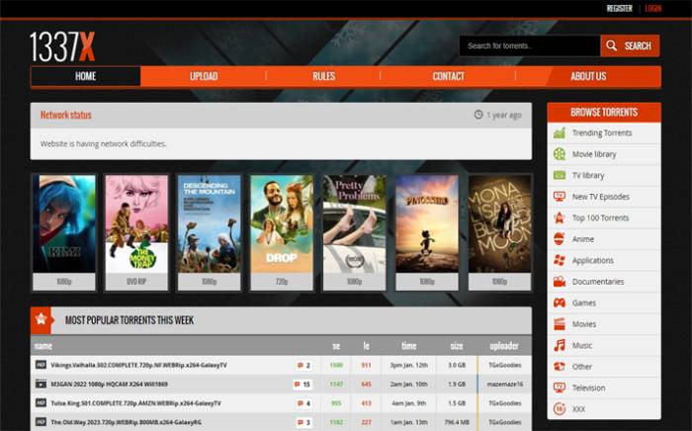Select the Applications Windows-flag icon
Image resolution: width=692 pixels, height=431 pixels.
(x=560, y=260)
